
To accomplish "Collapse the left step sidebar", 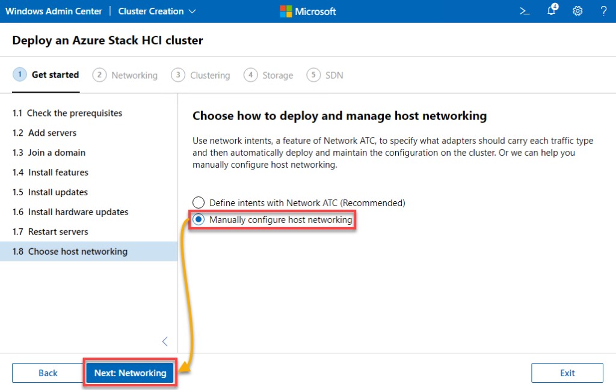I will (164, 341).
